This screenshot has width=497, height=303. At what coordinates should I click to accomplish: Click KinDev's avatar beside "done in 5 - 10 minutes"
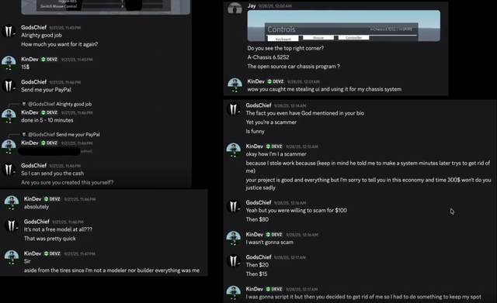point(9,116)
